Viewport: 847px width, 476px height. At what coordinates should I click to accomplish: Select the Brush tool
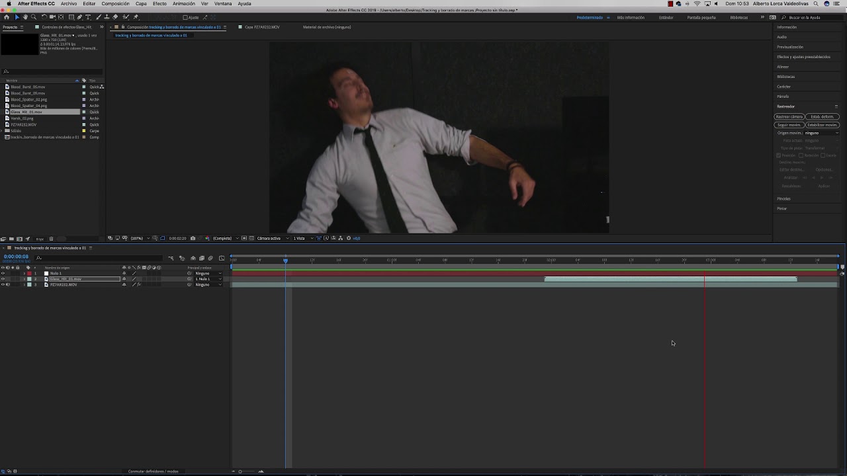pos(99,17)
